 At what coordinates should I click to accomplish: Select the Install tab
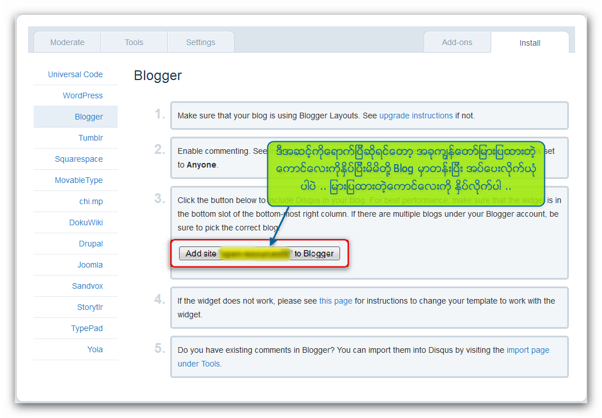(x=530, y=43)
